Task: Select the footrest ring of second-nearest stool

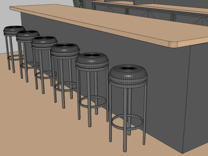Action: 93,102
